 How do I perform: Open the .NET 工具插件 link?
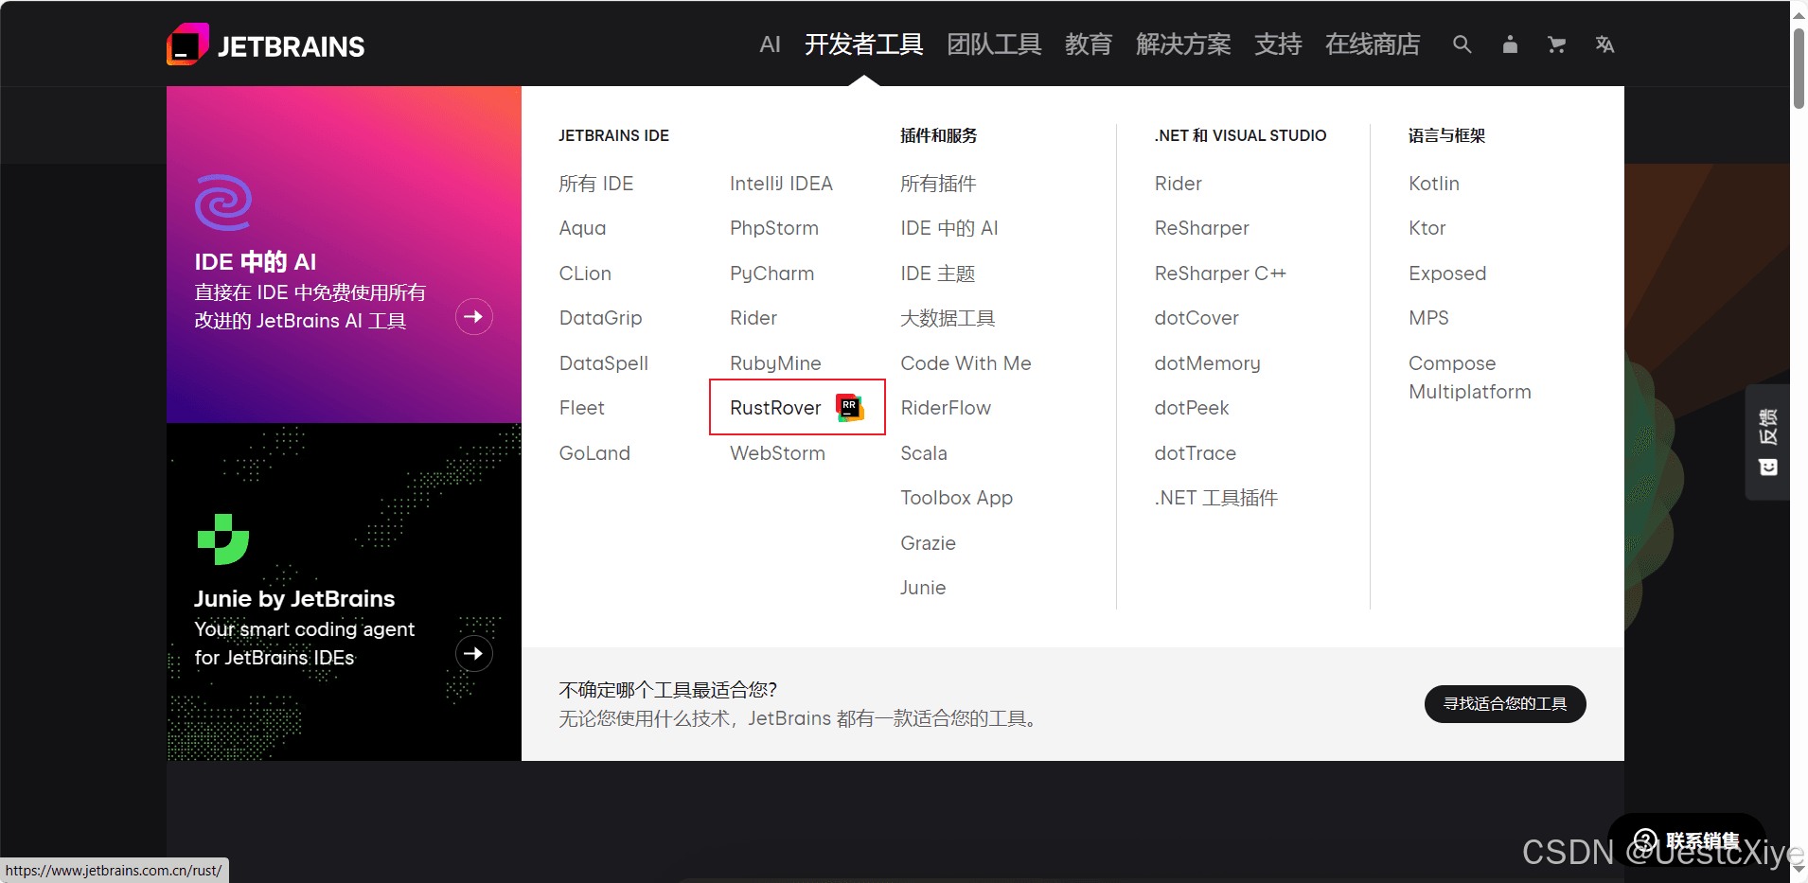click(1216, 498)
